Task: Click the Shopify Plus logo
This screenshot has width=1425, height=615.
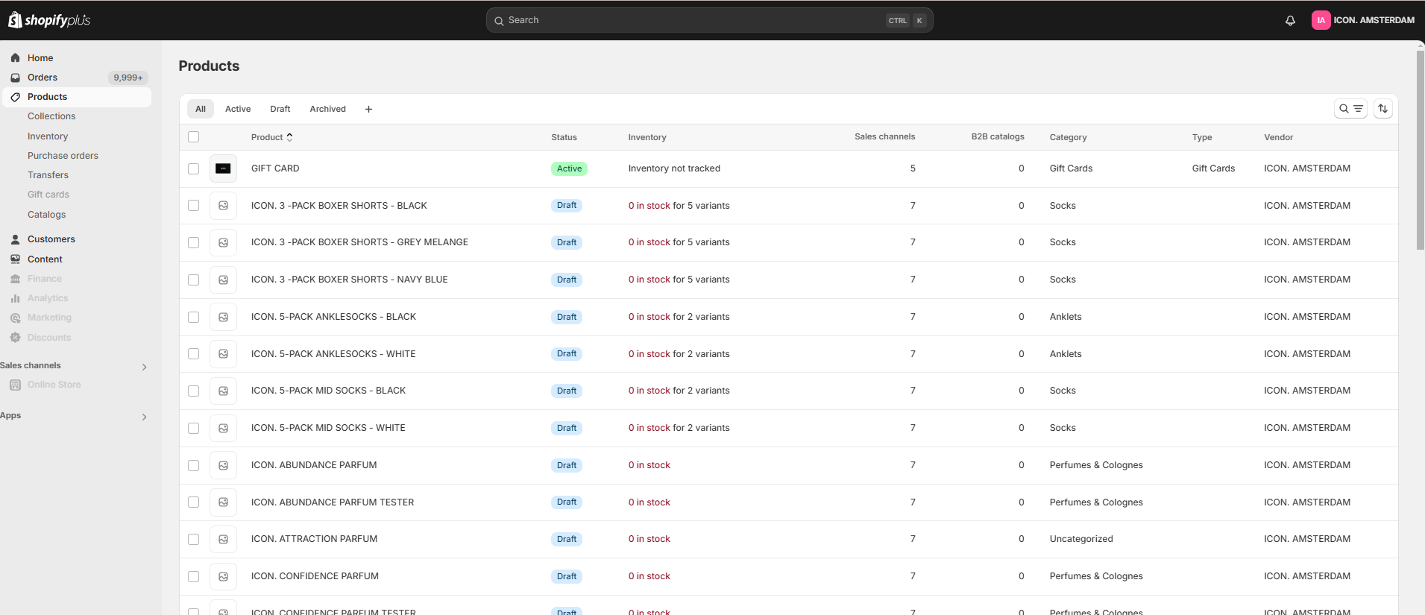Action: point(49,20)
